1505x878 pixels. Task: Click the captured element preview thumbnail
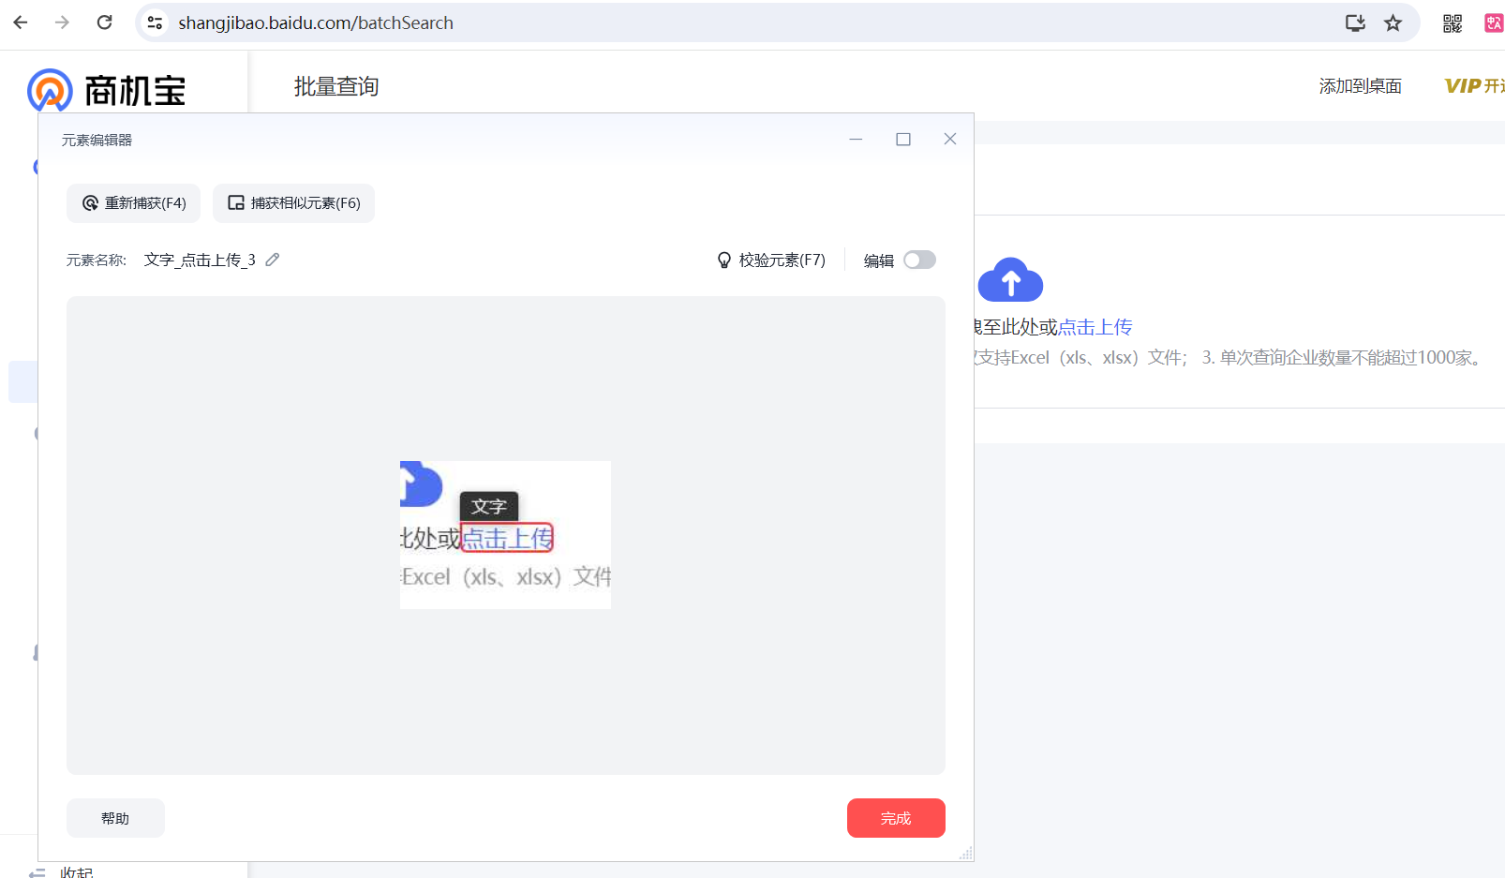(x=505, y=535)
